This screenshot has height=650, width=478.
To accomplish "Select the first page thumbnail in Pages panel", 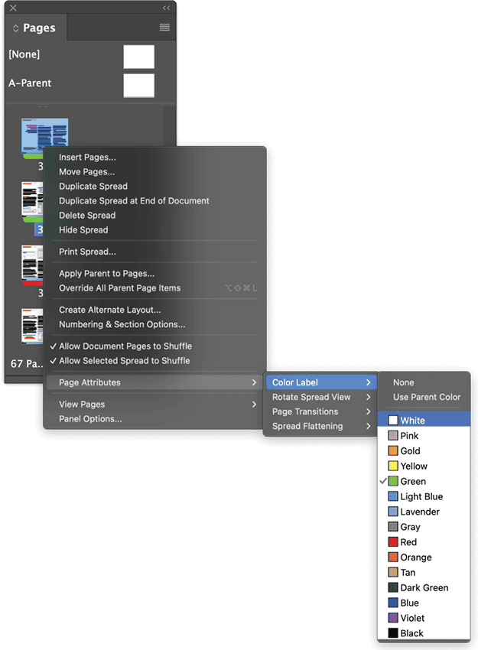I will [x=44, y=138].
